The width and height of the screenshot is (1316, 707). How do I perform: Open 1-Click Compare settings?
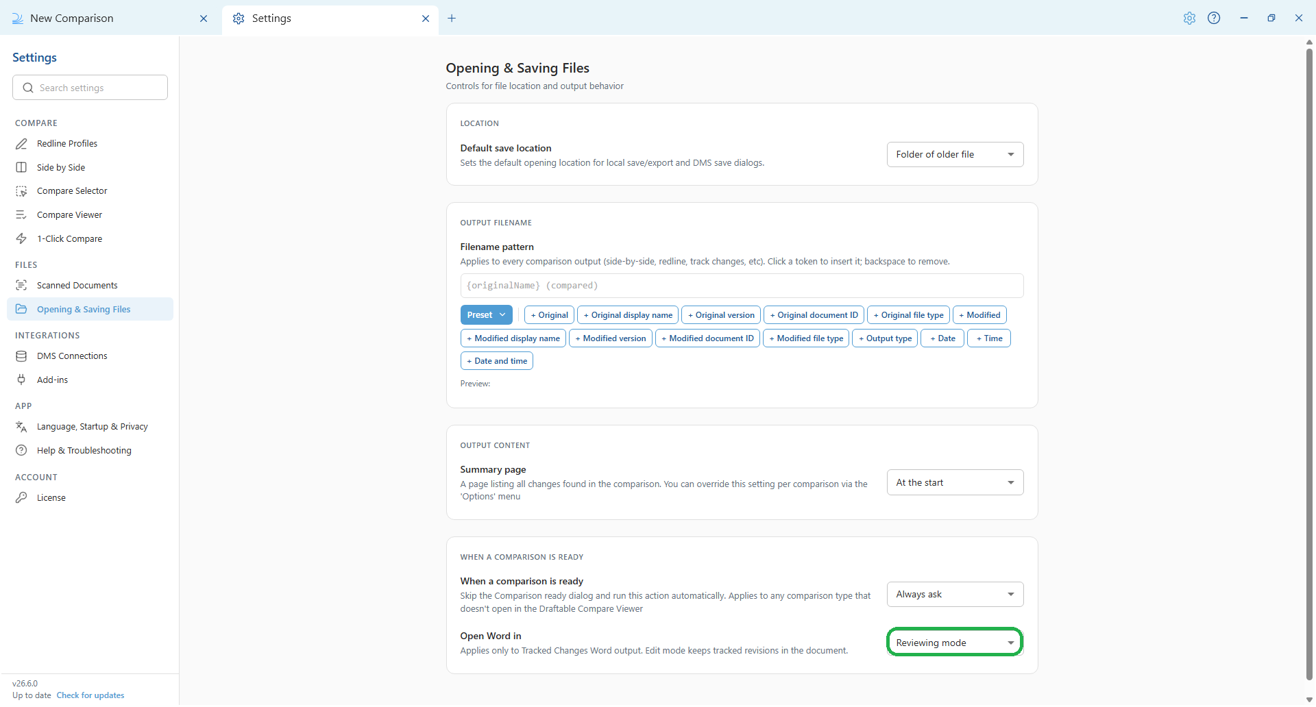(x=90, y=239)
